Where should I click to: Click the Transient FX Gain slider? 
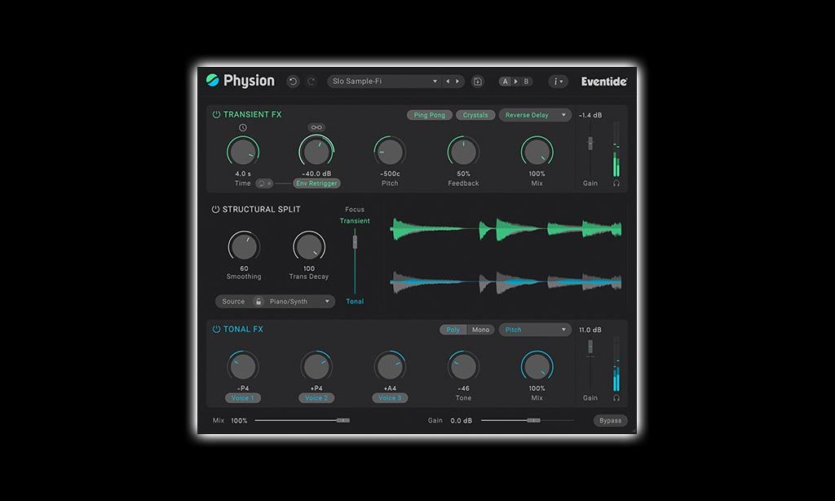(x=590, y=143)
